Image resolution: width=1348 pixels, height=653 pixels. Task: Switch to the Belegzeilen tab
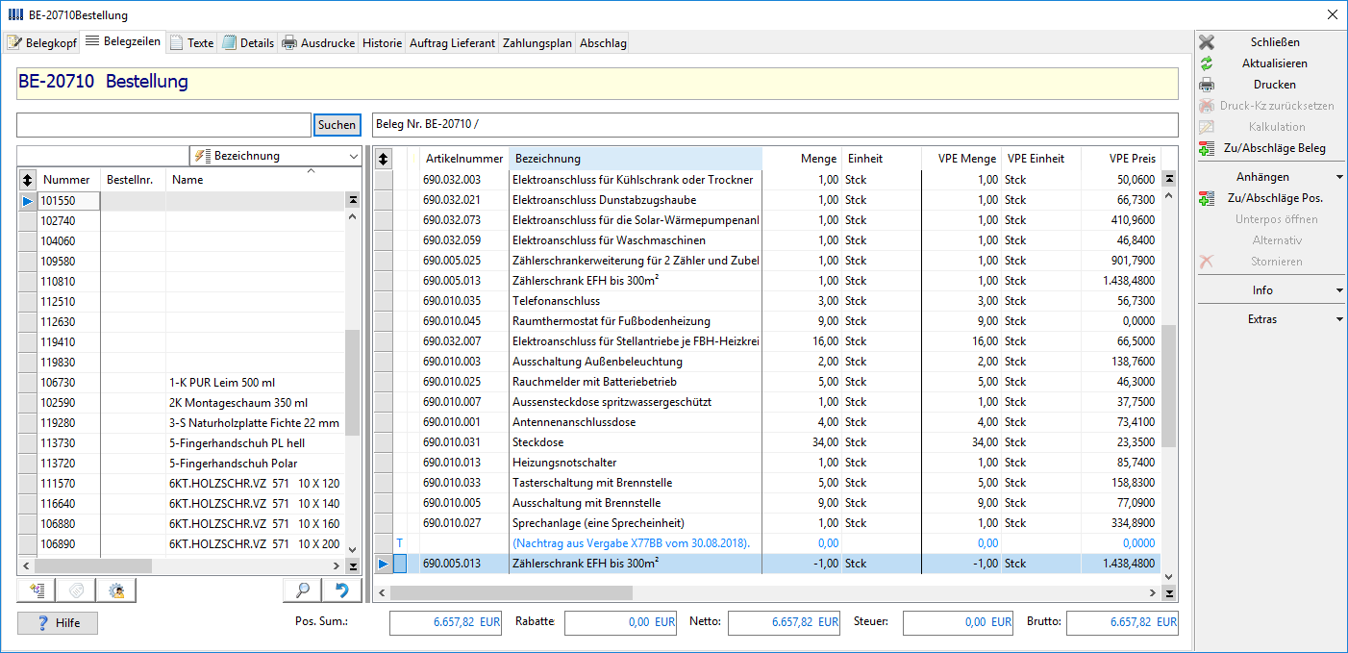(x=123, y=41)
